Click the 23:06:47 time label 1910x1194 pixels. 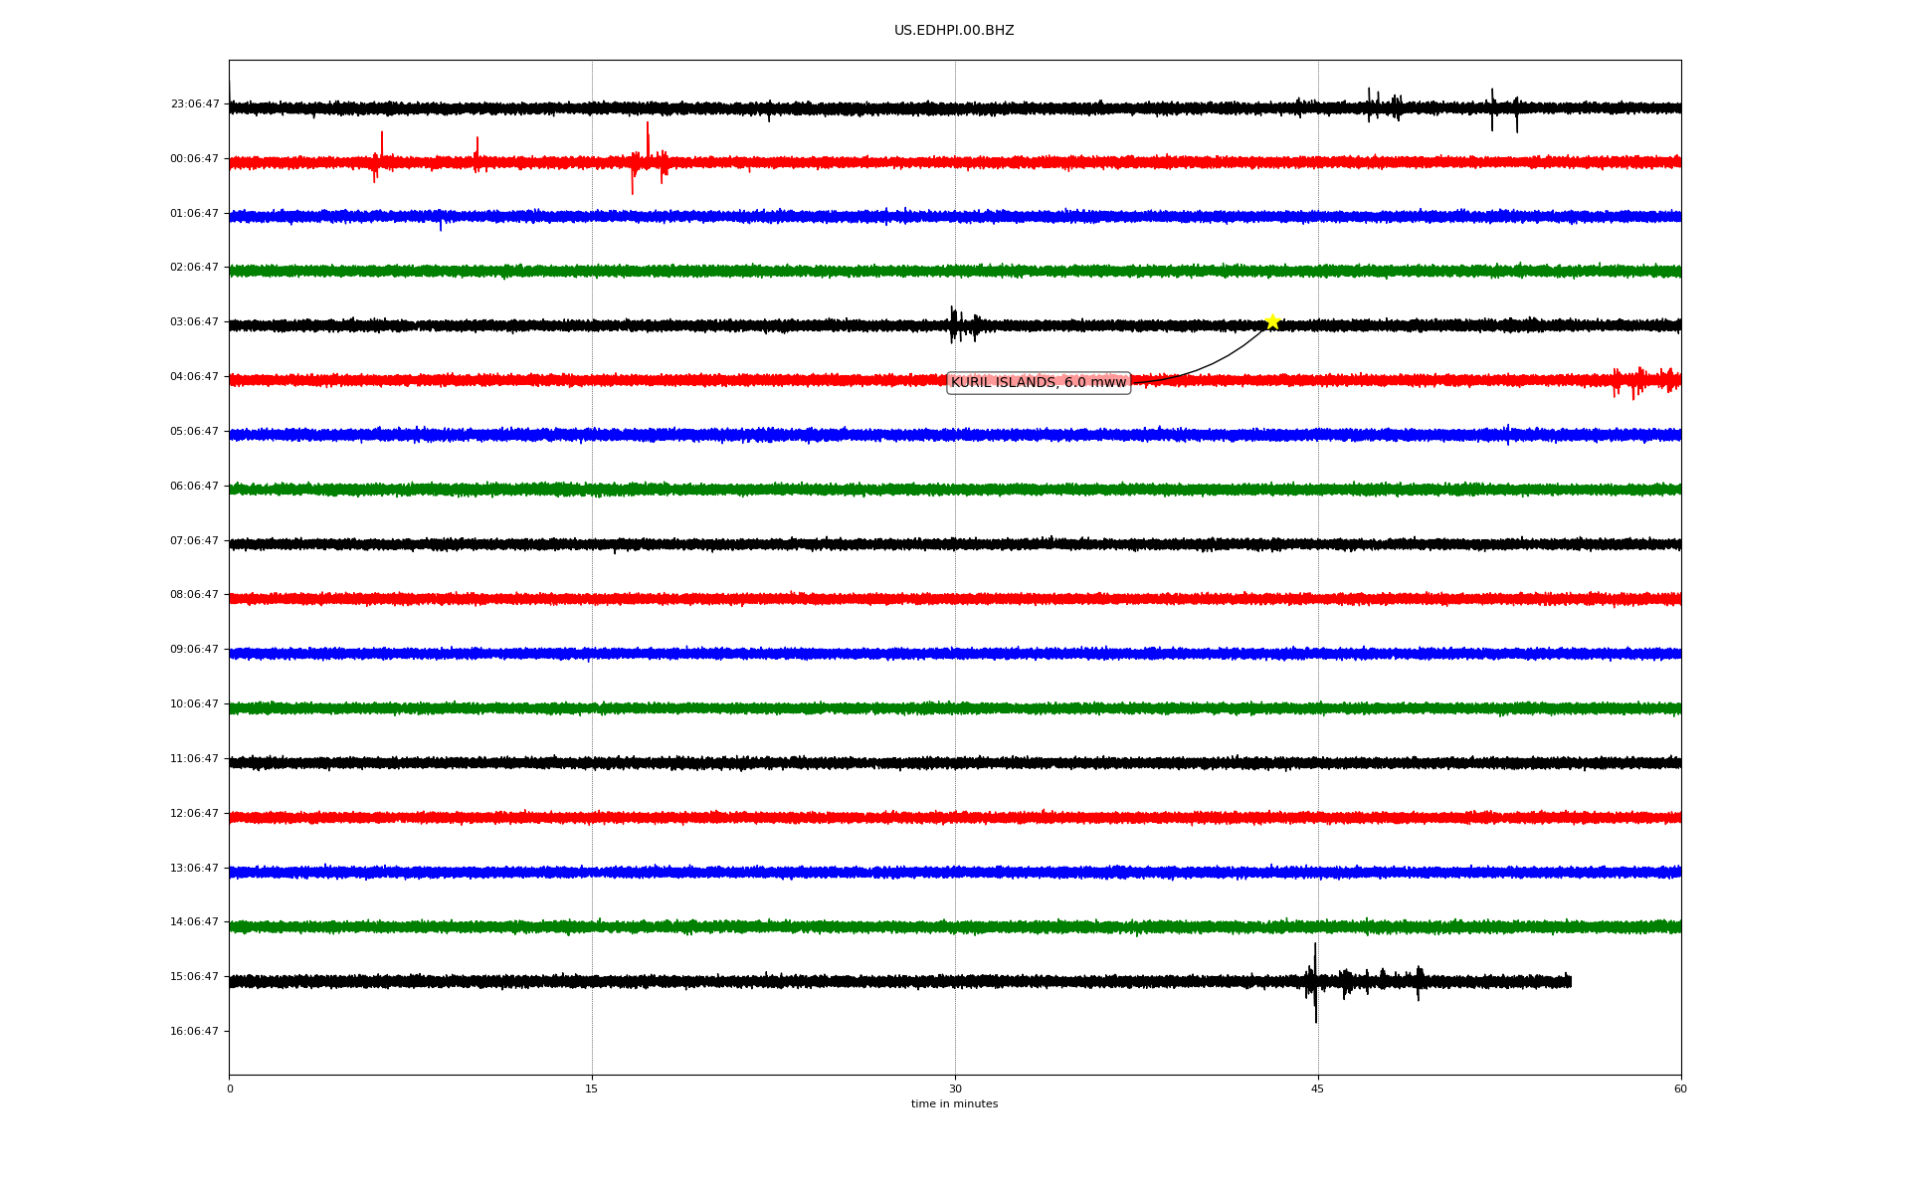pos(195,104)
